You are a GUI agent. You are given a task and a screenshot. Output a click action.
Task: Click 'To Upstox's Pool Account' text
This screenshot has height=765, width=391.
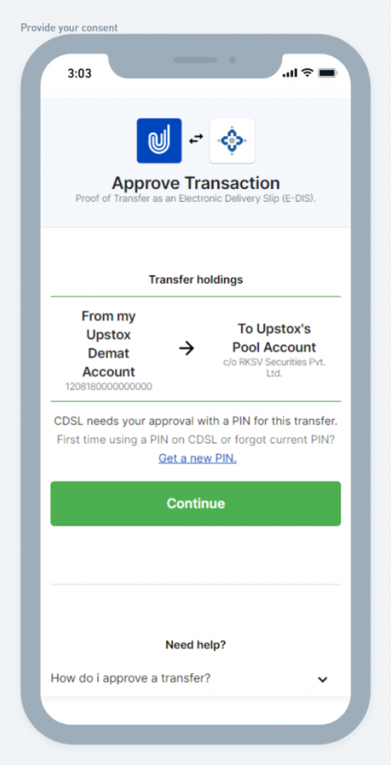click(x=274, y=338)
